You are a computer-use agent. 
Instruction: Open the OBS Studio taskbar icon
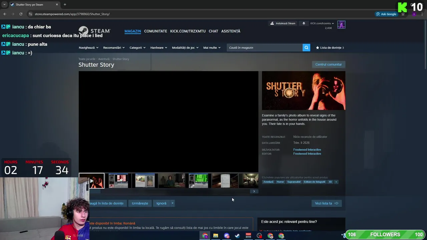(x=259, y=236)
